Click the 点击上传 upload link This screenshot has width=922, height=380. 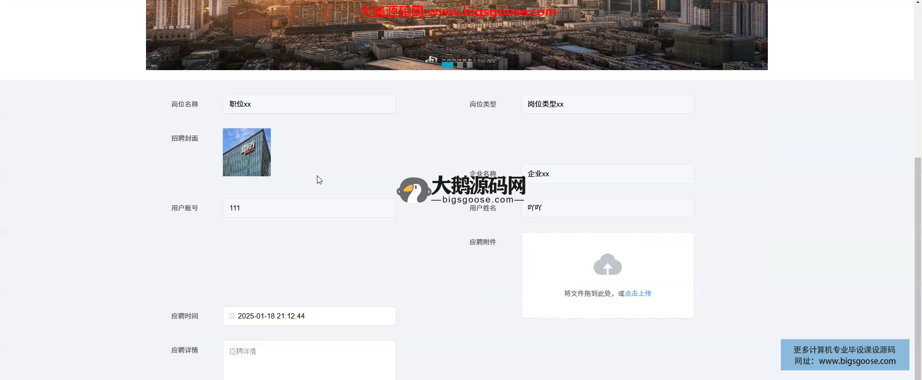click(638, 294)
